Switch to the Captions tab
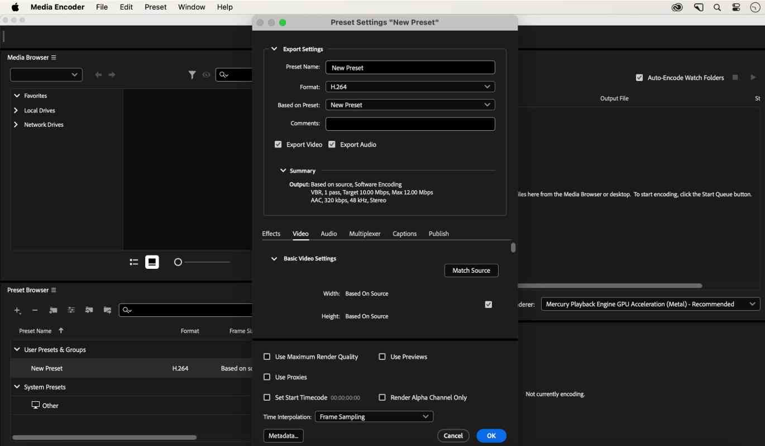The image size is (765, 446). [x=405, y=234]
